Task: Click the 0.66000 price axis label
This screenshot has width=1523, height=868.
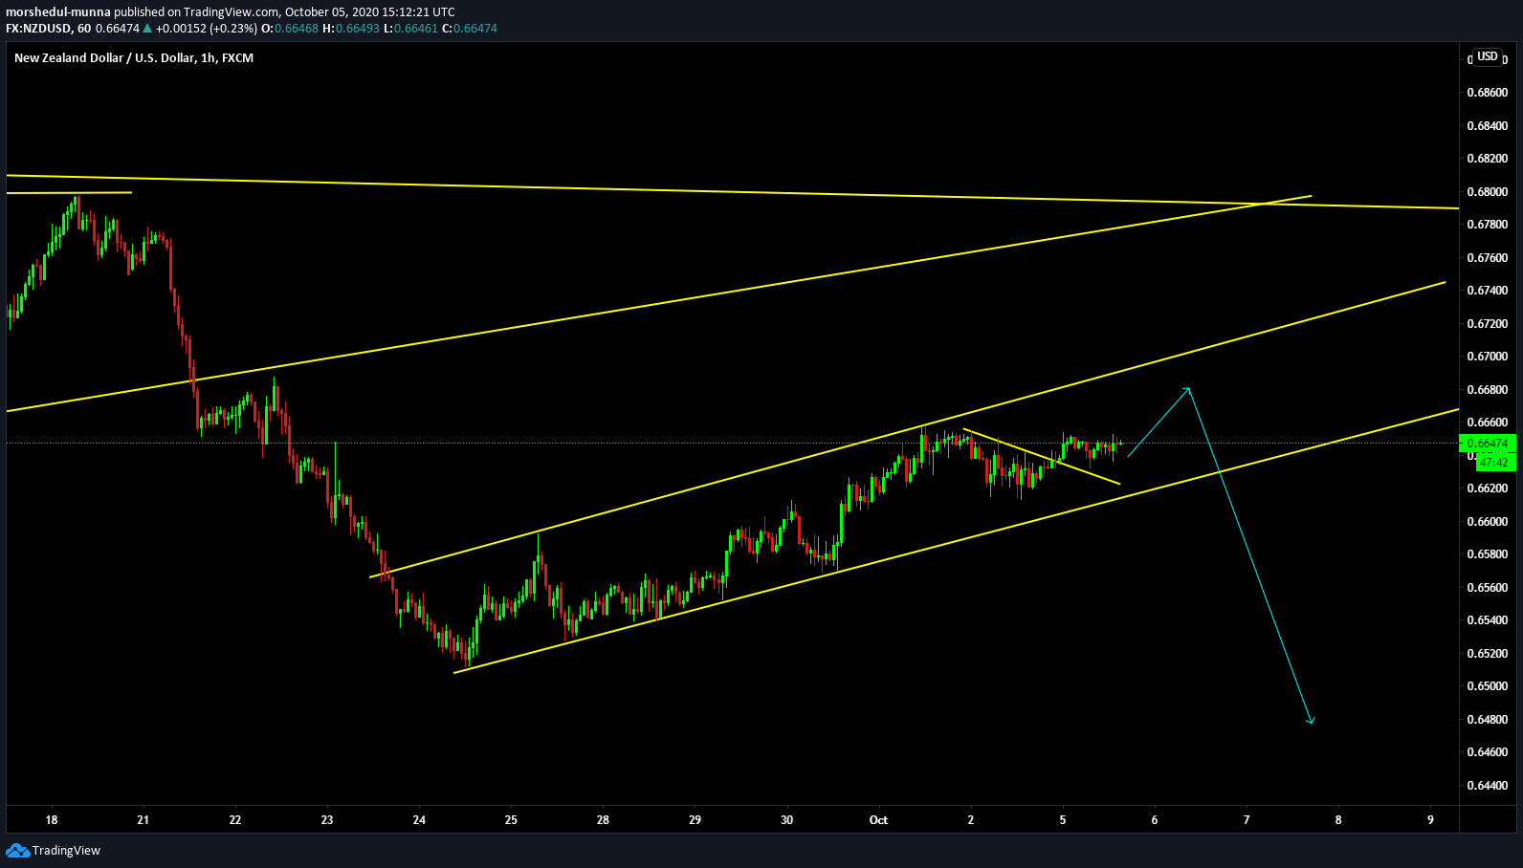Action: 1487,522
